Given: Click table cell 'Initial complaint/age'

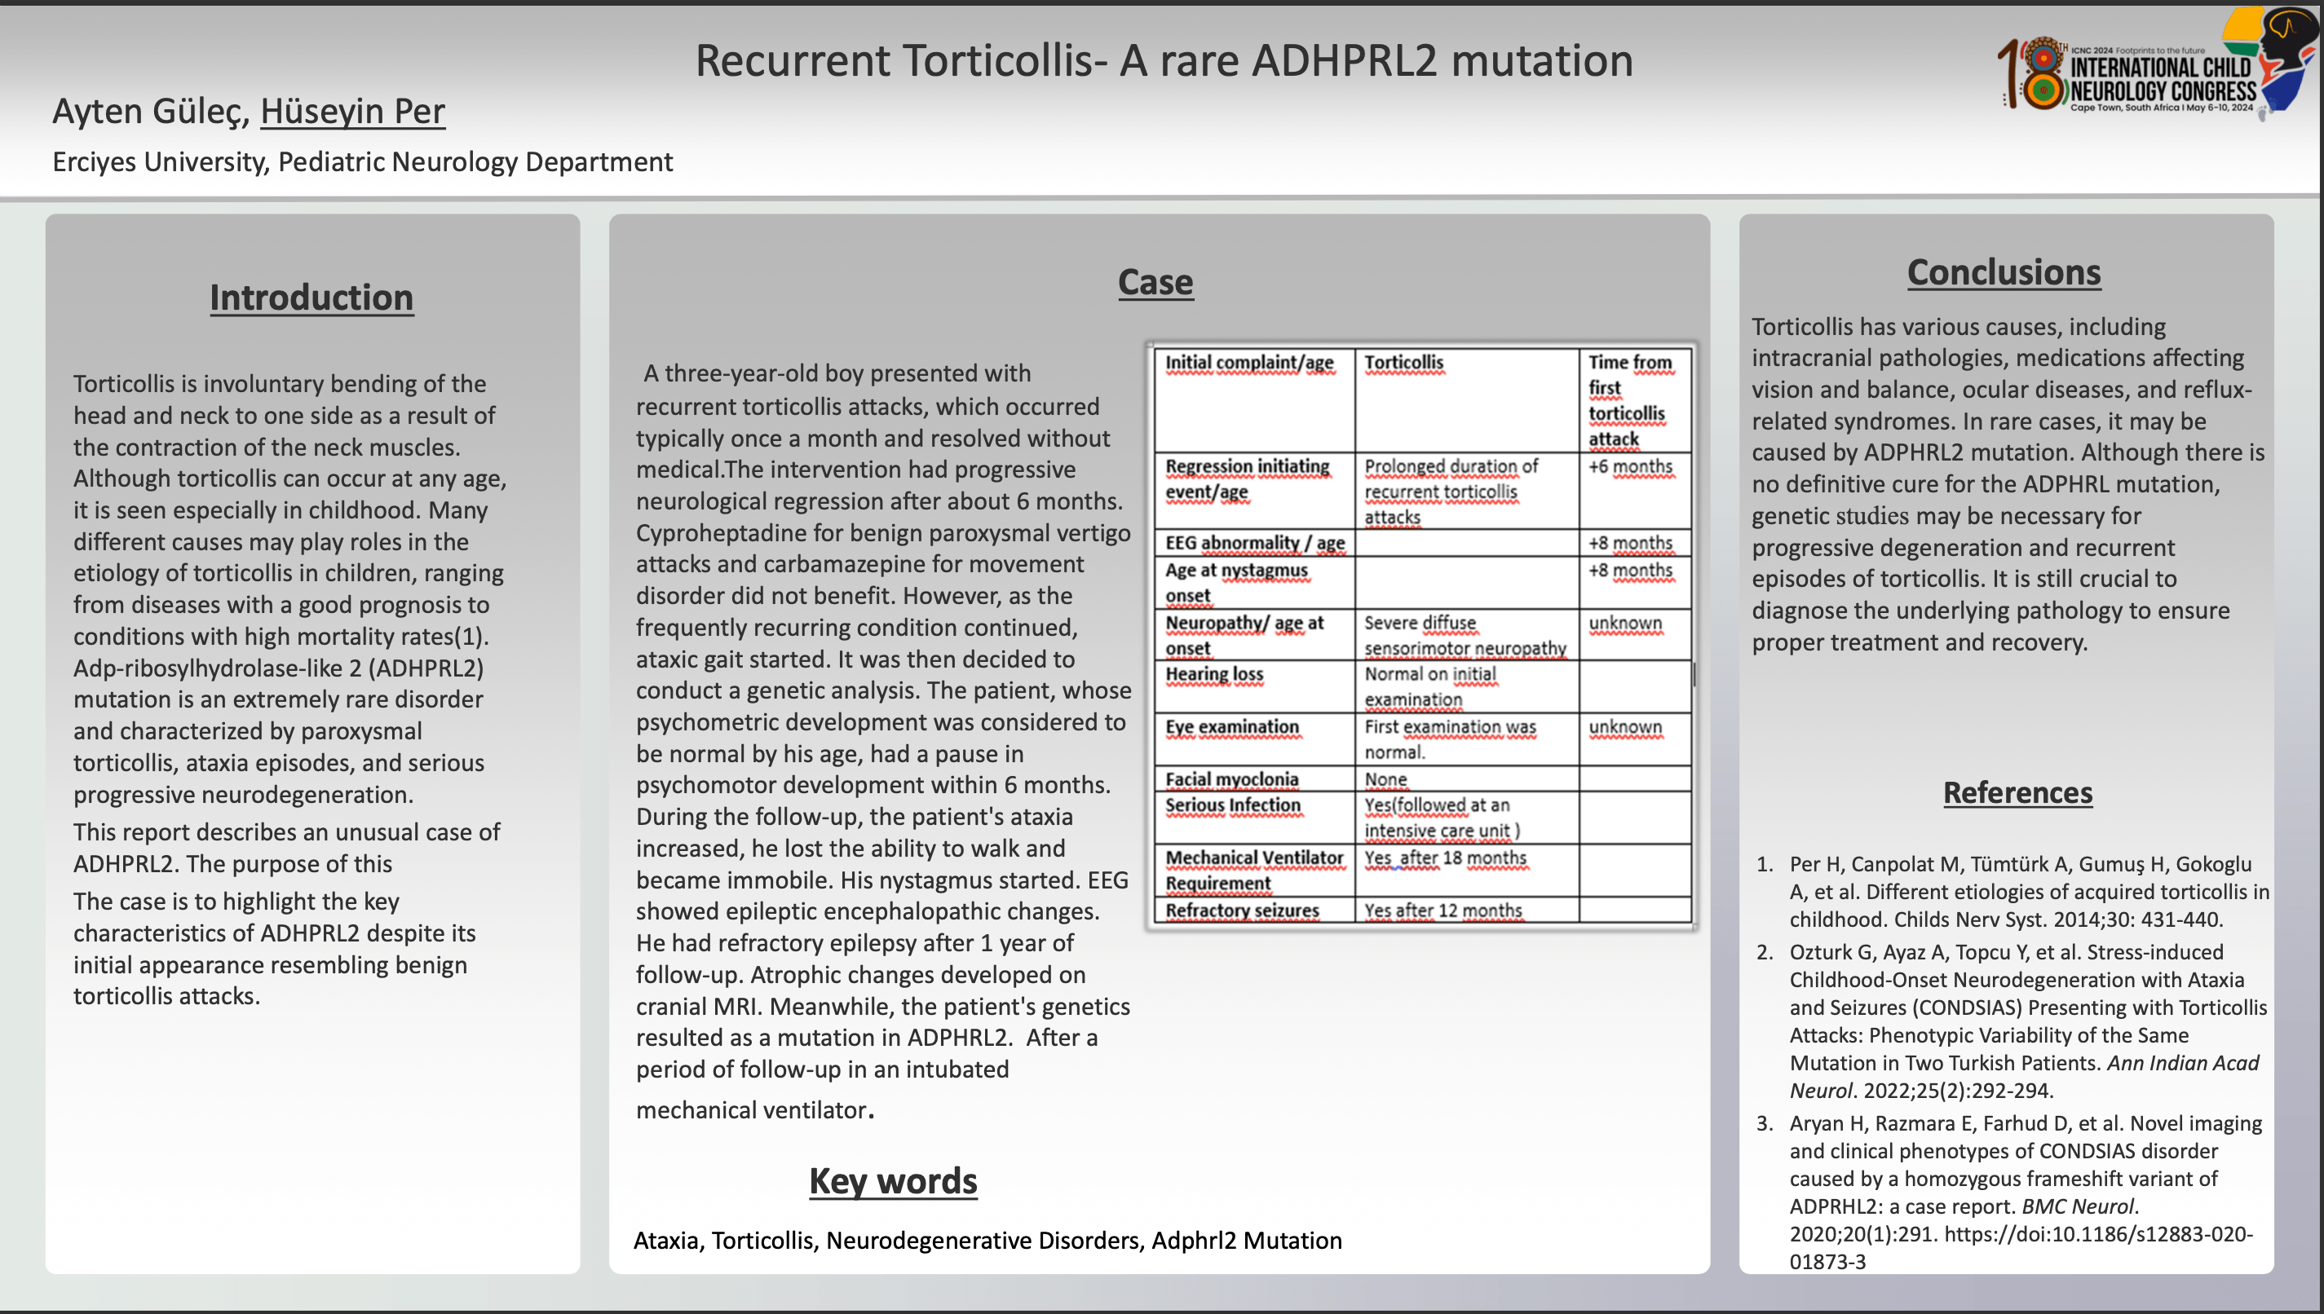Looking at the screenshot, I should pyautogui.click(x=1254, y=401).
